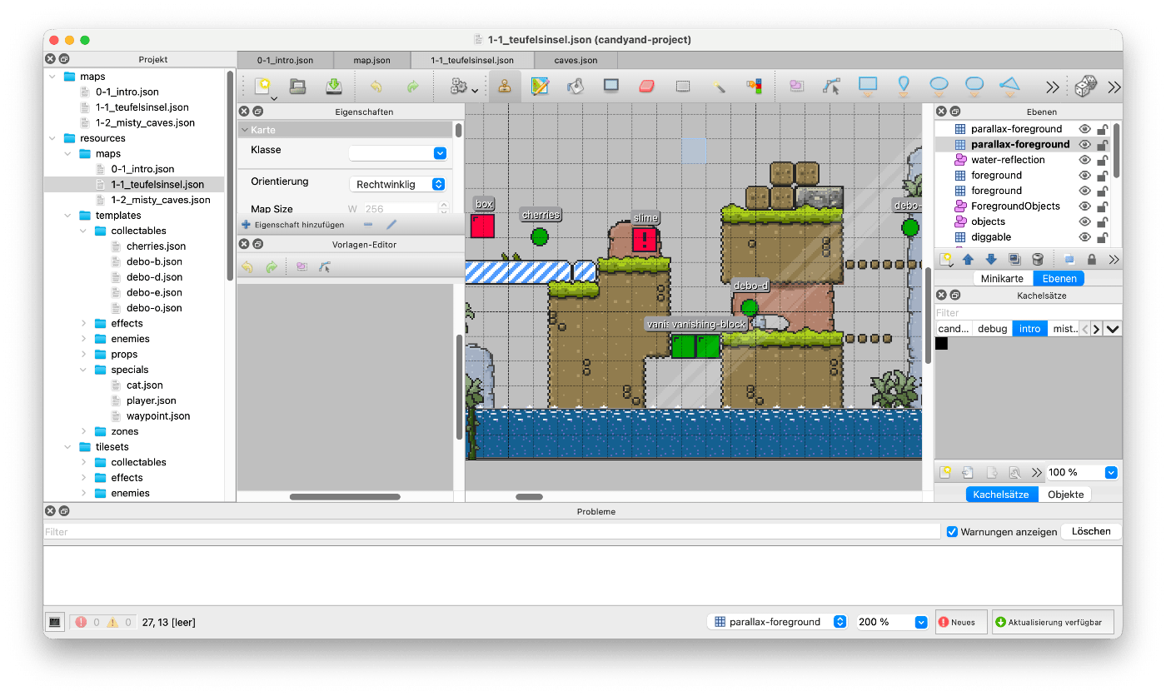
Task: Collapse the collectables folder under templates
Action: (x=83, y=231)
